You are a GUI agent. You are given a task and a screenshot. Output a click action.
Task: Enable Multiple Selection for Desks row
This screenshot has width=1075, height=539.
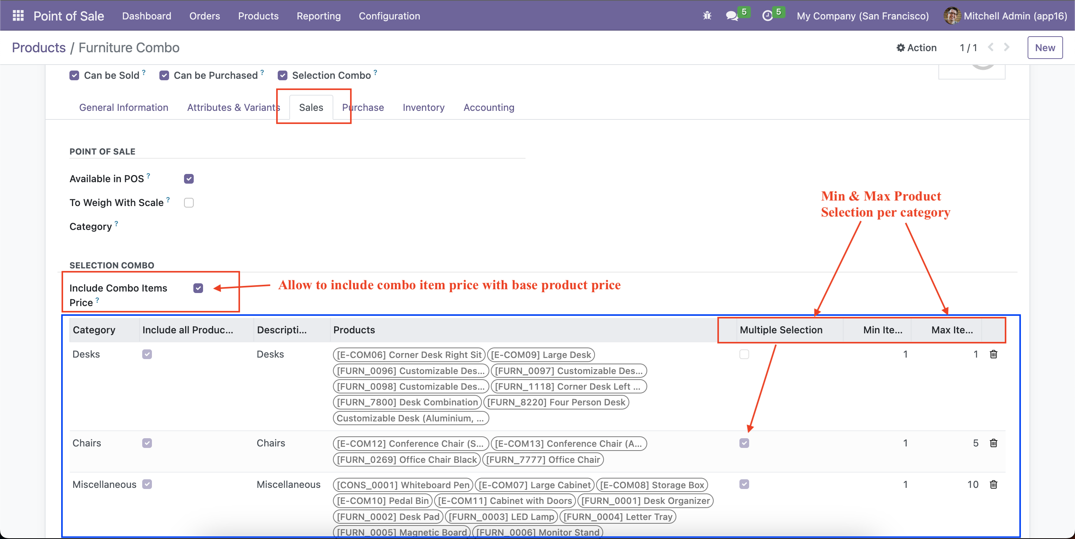click(744, 354)
